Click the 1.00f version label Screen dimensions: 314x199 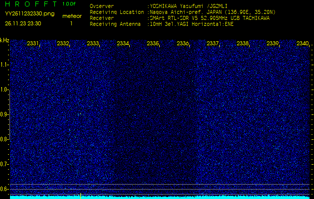coord(69,4)
